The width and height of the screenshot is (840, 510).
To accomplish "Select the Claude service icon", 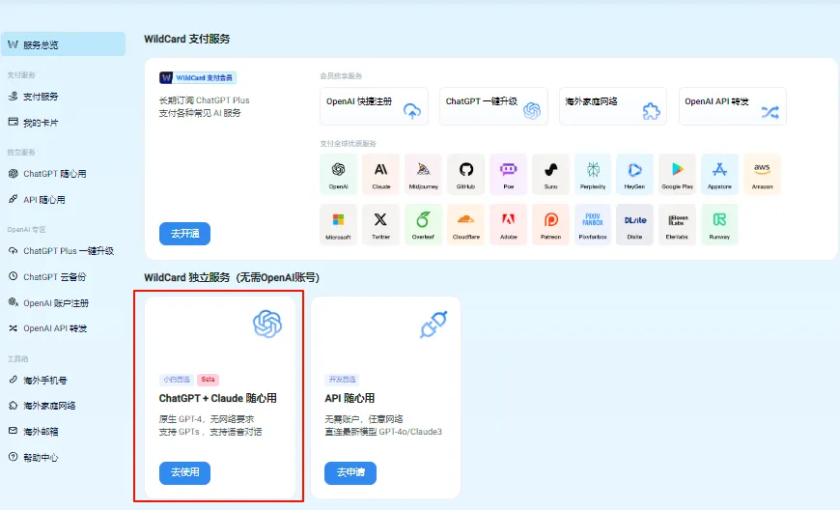I will tap(380, 174).
